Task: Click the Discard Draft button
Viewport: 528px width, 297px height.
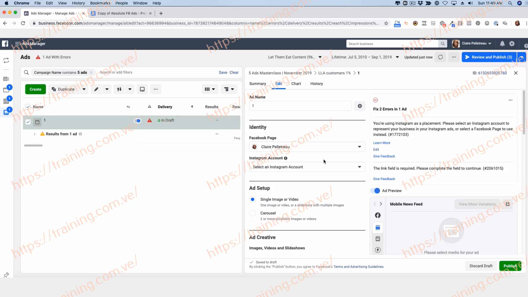Action: pyautogui.click(x=481, y=266)
